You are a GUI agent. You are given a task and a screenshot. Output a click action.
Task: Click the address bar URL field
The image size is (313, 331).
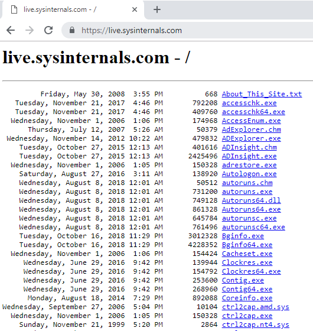pyautogui.click(x=188, y=30)
